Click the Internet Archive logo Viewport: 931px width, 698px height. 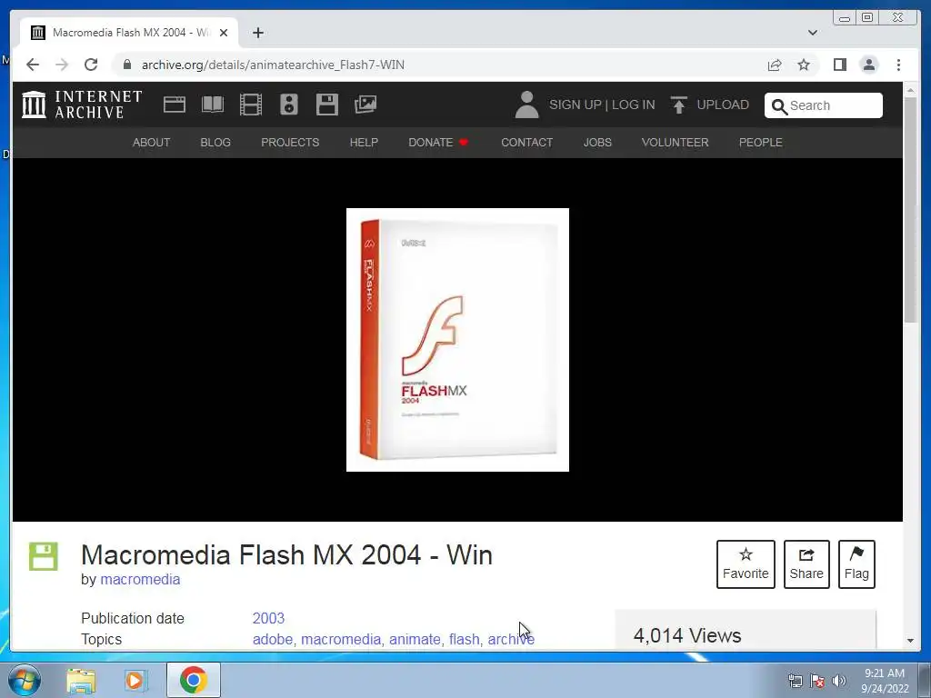point(81,105)
